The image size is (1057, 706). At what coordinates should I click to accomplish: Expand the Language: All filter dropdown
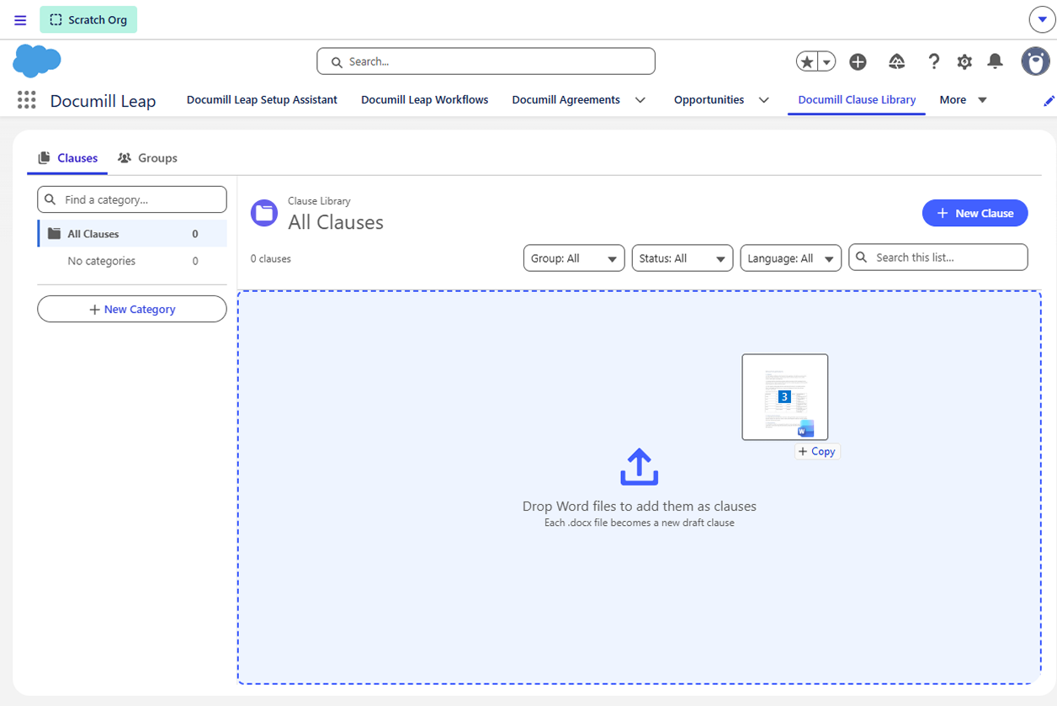[791, 258]
